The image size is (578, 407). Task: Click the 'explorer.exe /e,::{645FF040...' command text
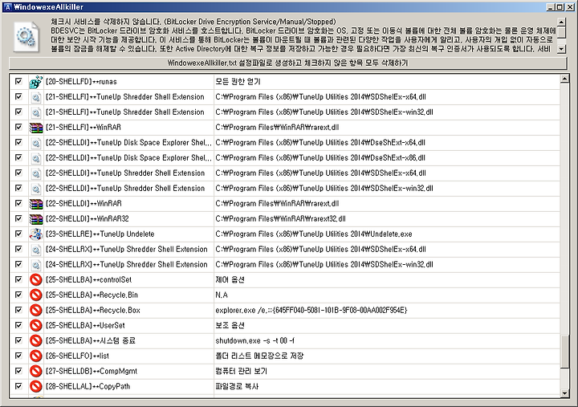(x=311, y=311)
